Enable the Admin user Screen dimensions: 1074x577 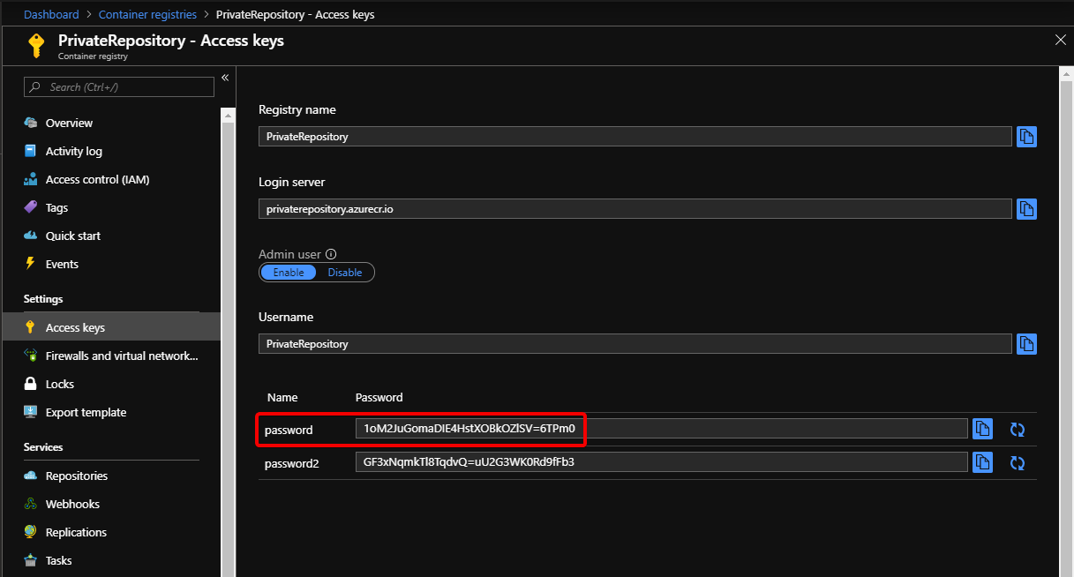pyautogui.click(x=289, y=273)
